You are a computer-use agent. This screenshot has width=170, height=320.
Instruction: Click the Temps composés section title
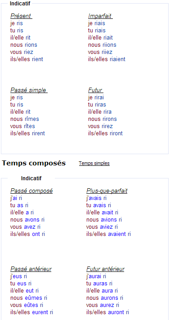[34, 163]
